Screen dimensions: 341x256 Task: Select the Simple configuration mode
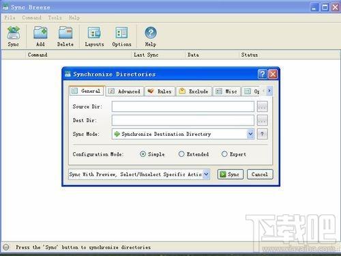[x=143, y=154]
